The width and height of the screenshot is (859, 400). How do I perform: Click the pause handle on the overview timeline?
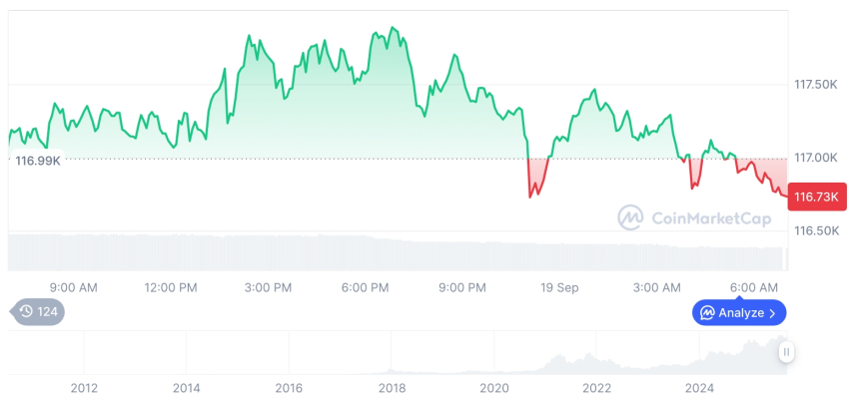click(x=787, y=352)
